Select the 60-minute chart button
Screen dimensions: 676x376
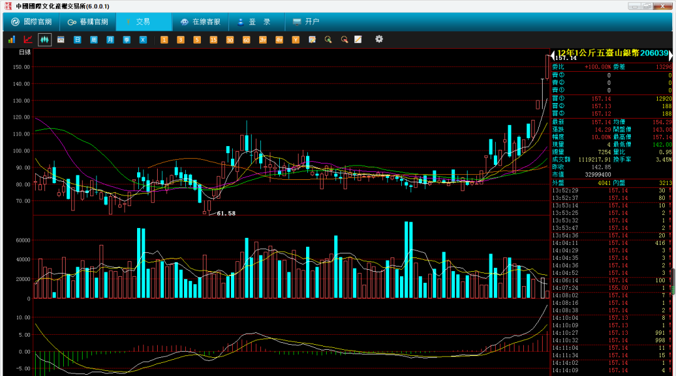246,39
